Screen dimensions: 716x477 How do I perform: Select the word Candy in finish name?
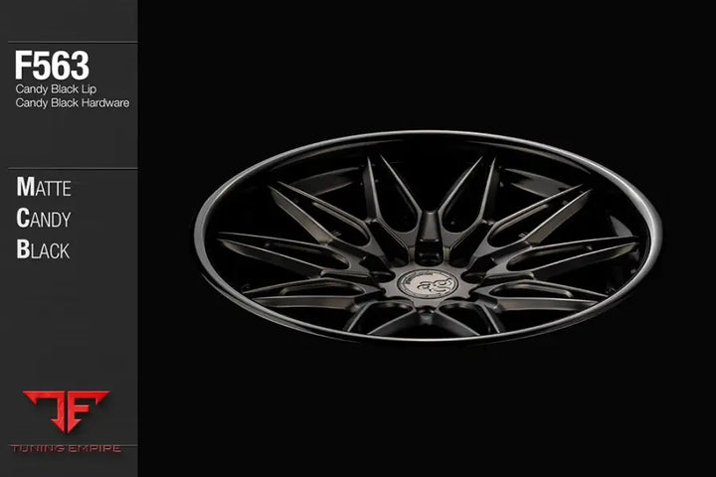pyautogui.click(x=43, y=219)
